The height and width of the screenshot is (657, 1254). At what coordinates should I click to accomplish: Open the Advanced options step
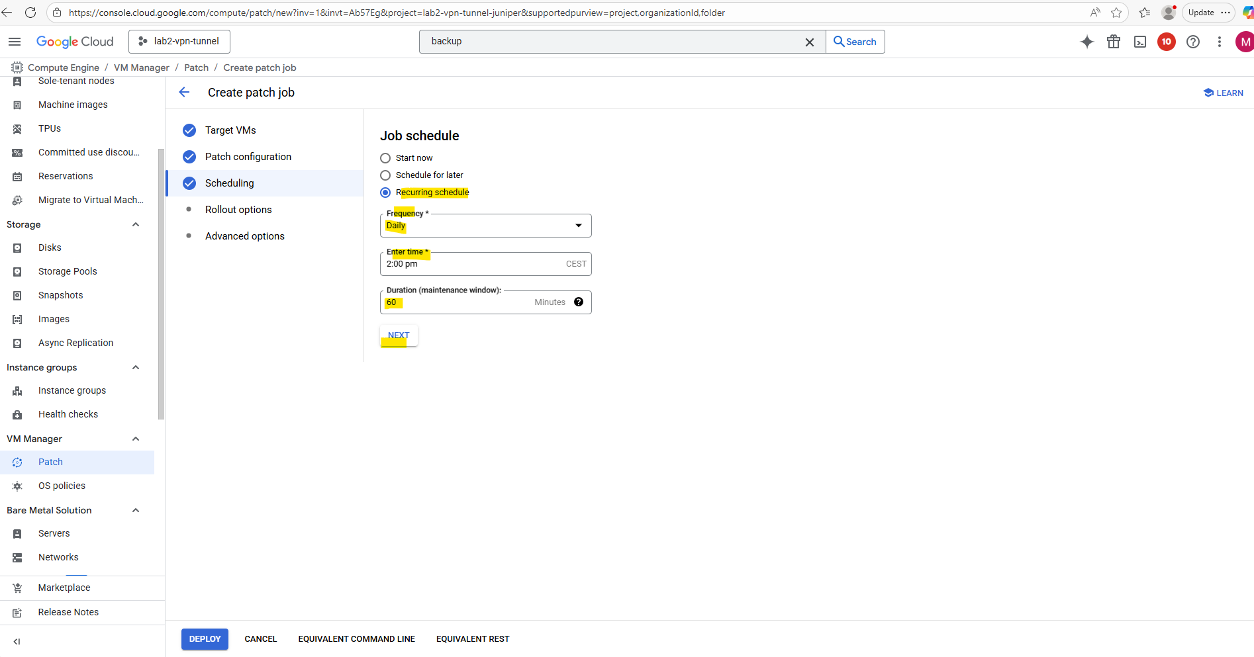pyautogui.click(x=244, y=236)
